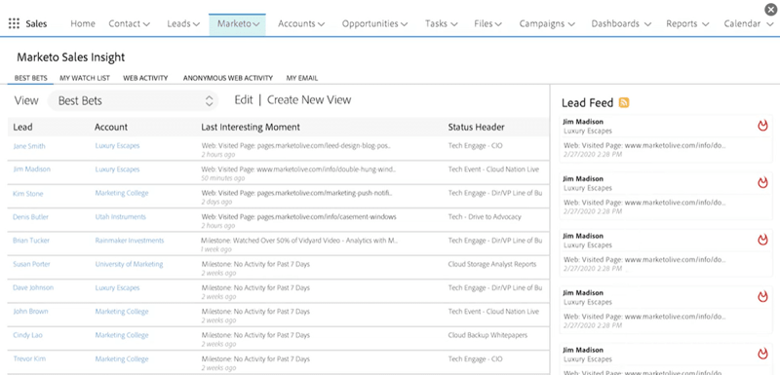Switch to My Watch List tab
780x375 pixels.
[85, 78]
